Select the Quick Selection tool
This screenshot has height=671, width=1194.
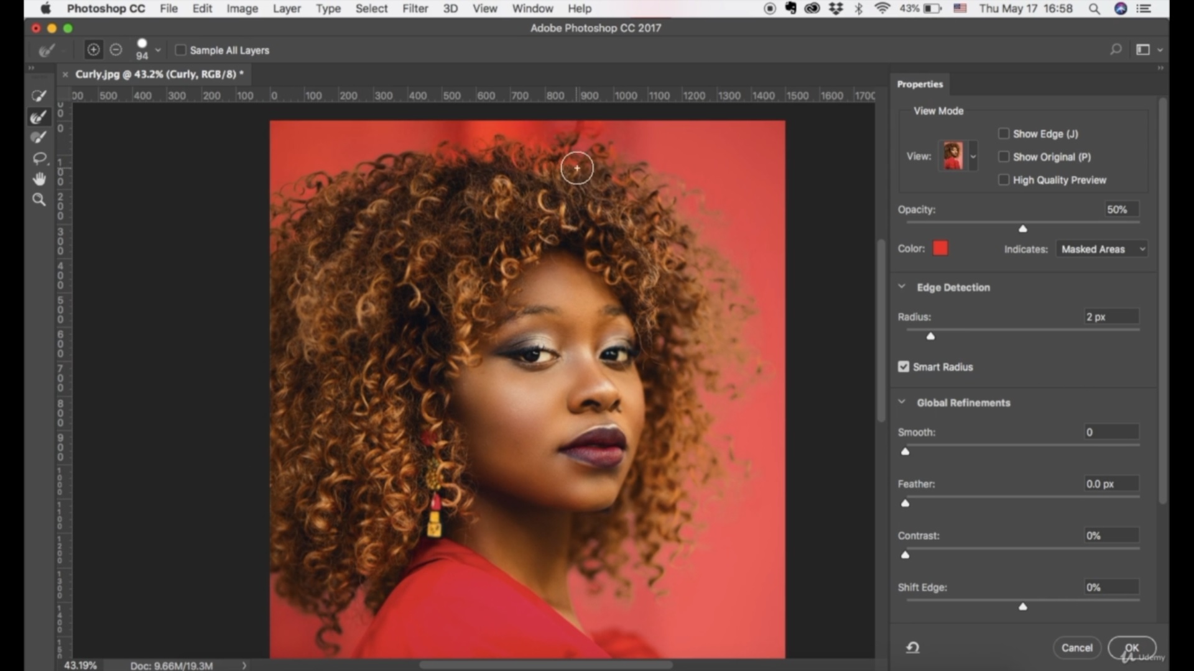(39, 96)
